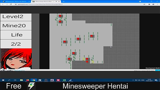Image resolution: width=160 pixels, height=90 pixels.
Task: Expand the system tray hidden icons chevron
Action: [x=133, y=80]
